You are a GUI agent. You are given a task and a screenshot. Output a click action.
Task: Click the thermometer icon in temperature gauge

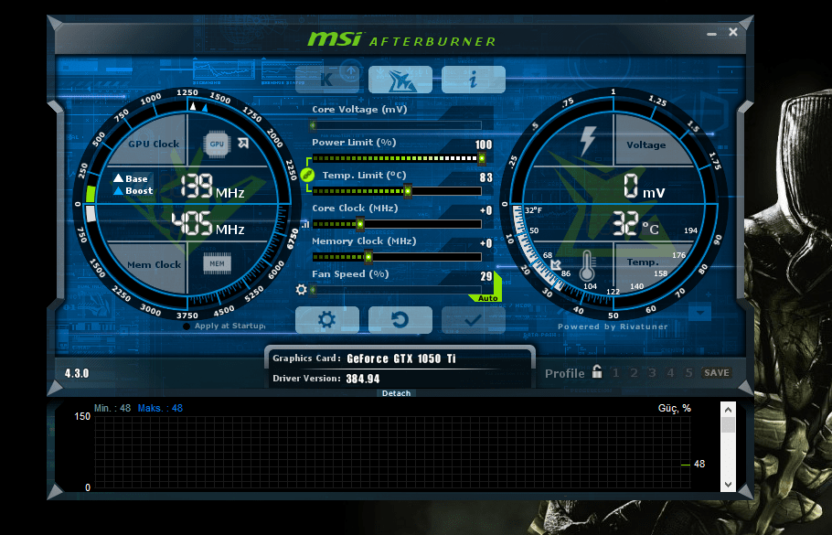[586, 265]
